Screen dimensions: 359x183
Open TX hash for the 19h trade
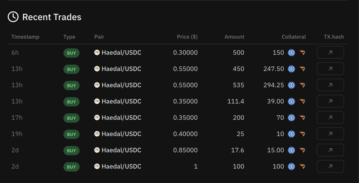tap(330, 134)
